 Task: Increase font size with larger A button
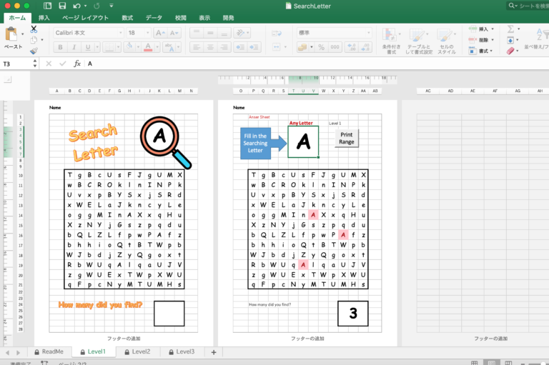coord(159,33)
